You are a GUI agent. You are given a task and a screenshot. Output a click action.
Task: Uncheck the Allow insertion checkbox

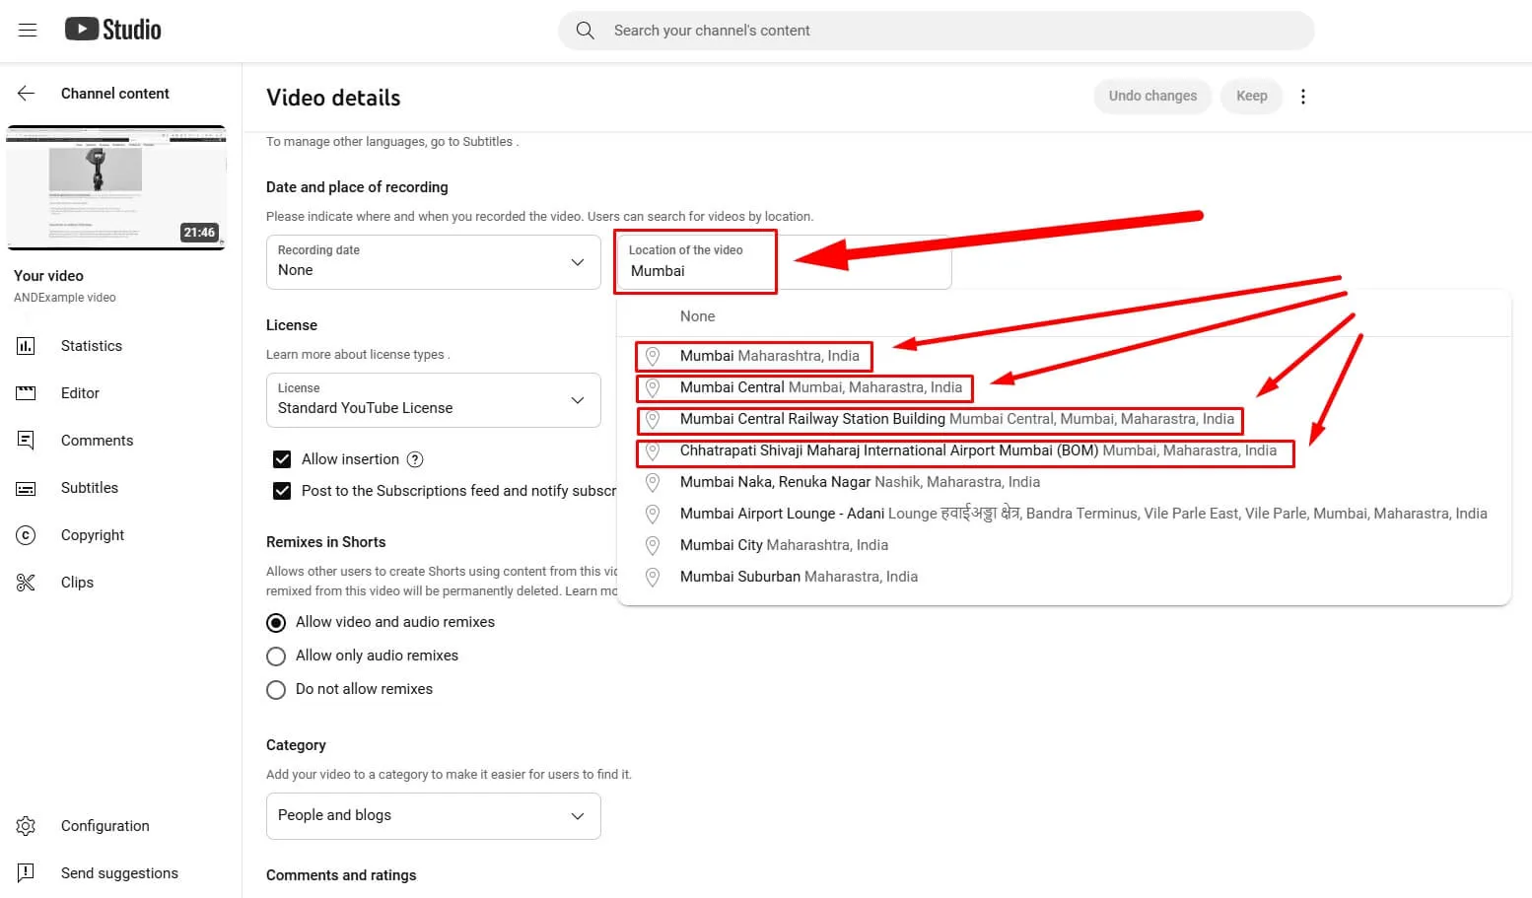(282, 459)
